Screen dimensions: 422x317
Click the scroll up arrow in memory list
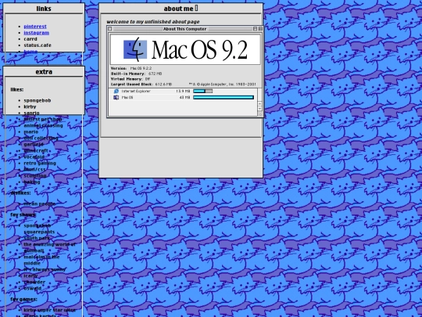(x=259, y=103)
